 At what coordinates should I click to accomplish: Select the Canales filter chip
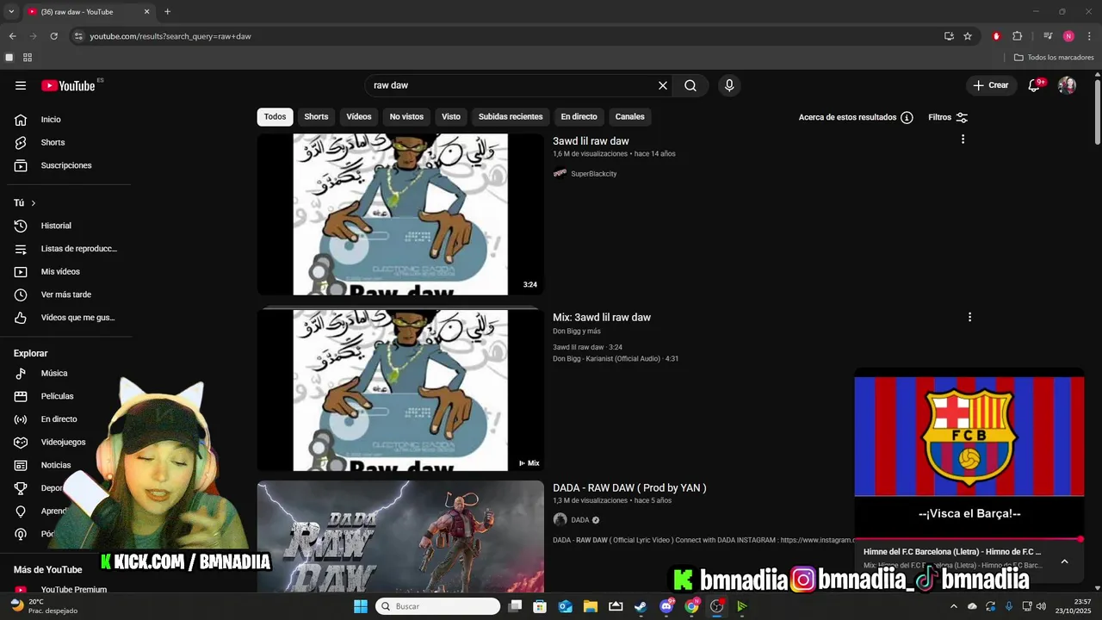click(630, 117)
